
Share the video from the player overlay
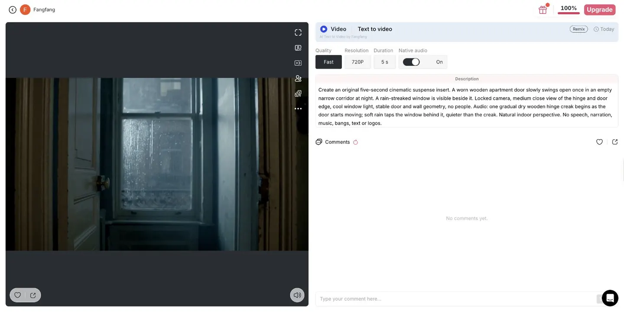click(x=33, y=295)
